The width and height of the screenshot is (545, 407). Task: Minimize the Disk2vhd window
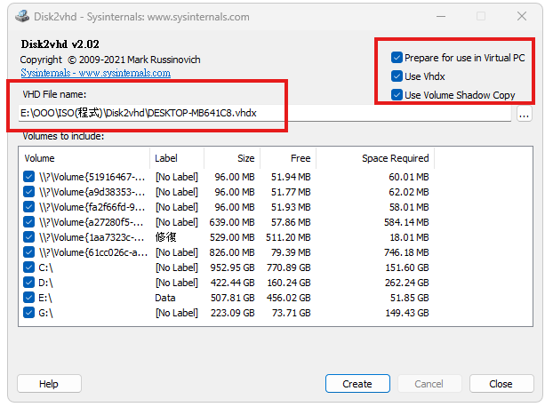pos(441,16)
